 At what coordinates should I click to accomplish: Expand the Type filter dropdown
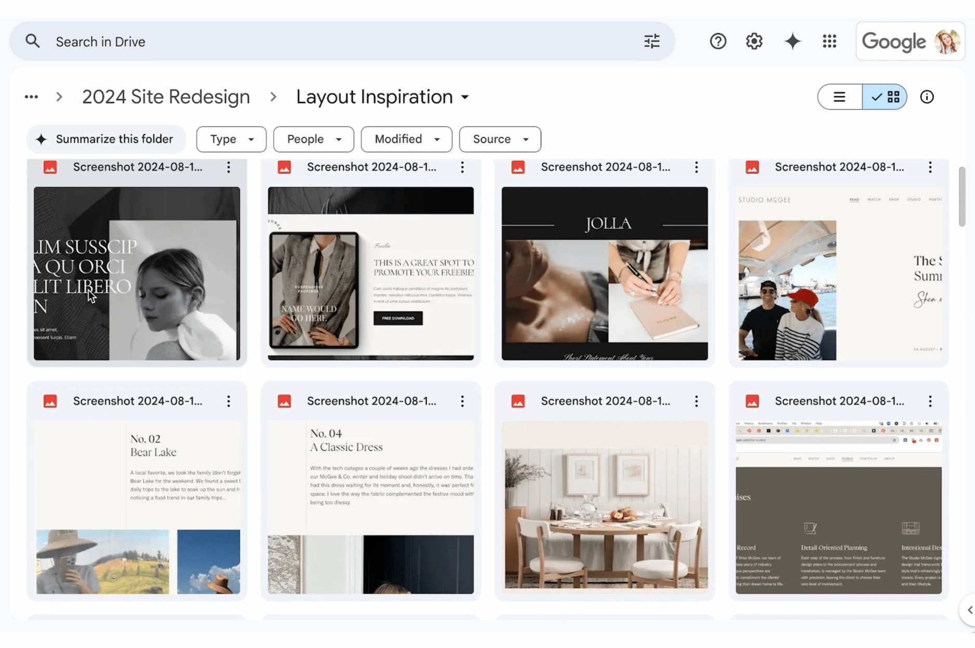click(x=231, y=139)
